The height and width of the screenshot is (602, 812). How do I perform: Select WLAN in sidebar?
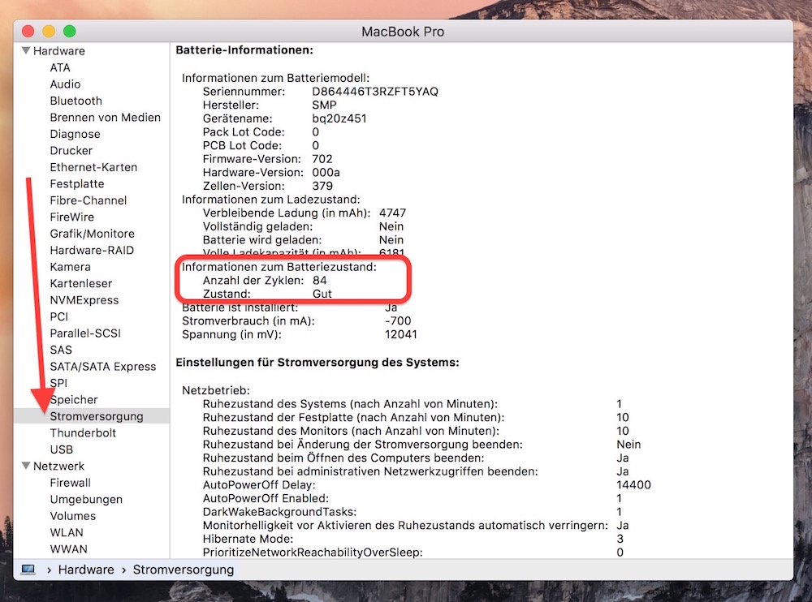pyautogui.click(x=67, y=533)
